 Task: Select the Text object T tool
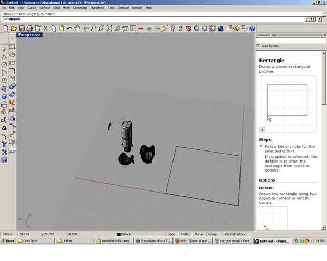[x=4, y=144]
